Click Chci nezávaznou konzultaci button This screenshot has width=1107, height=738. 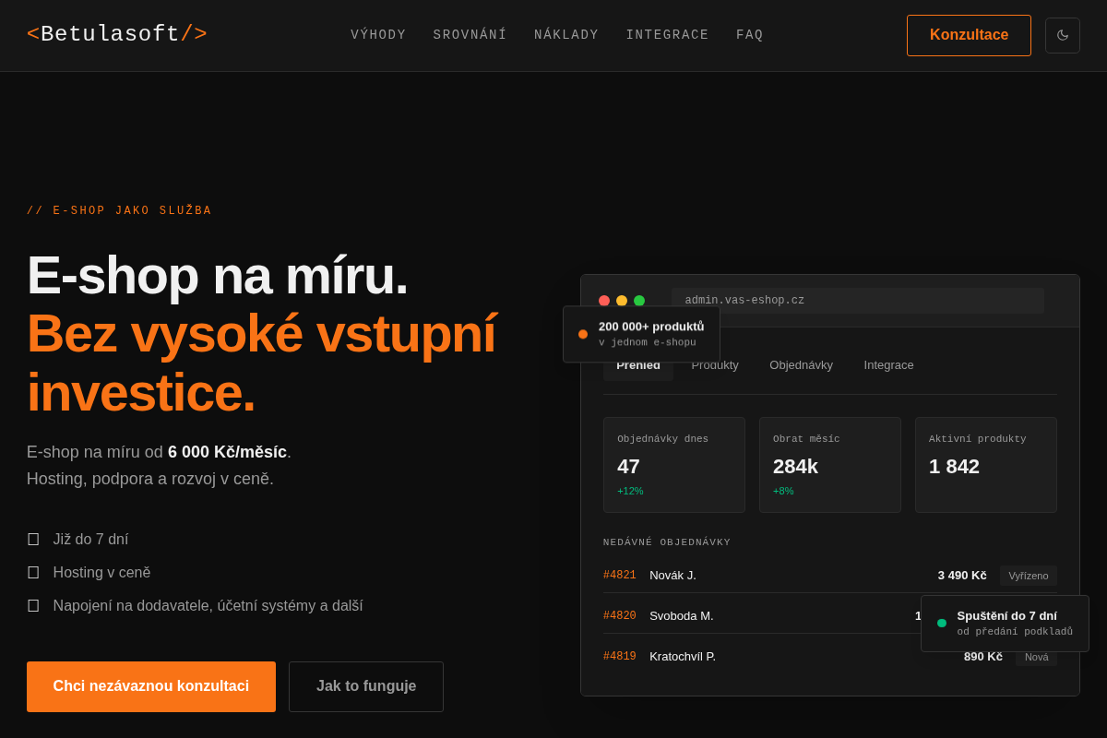pos(151,686)
